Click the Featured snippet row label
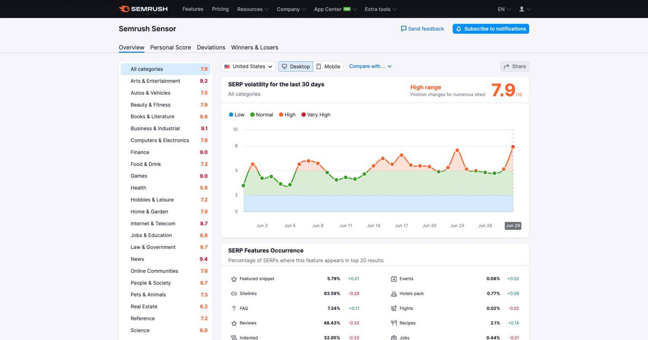The width and height of the screenshot is (648, 340). tap(257, 279)
